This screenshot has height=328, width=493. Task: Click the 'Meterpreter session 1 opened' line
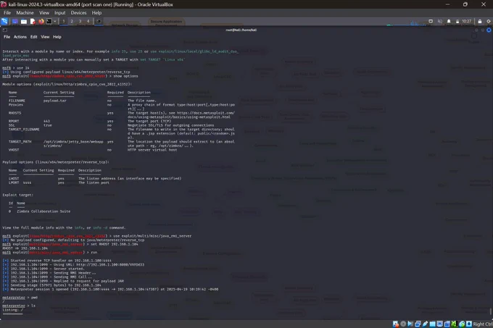[110, 289]
